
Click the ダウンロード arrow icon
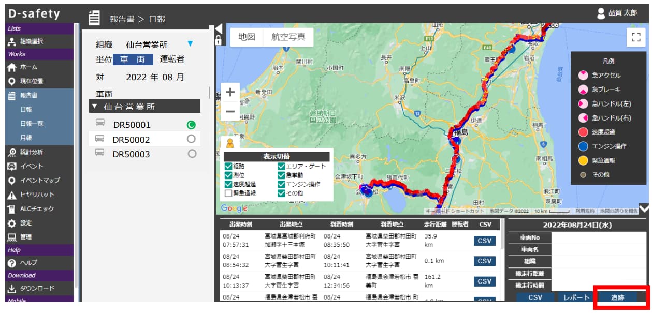click(x=12, y=288)
